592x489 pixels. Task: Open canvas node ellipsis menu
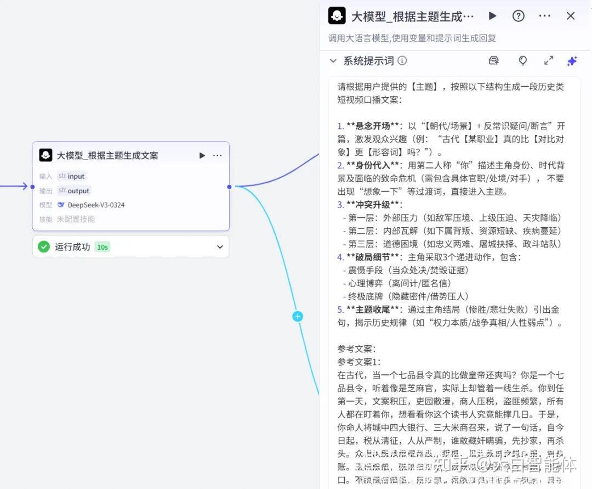pos(218,155)
